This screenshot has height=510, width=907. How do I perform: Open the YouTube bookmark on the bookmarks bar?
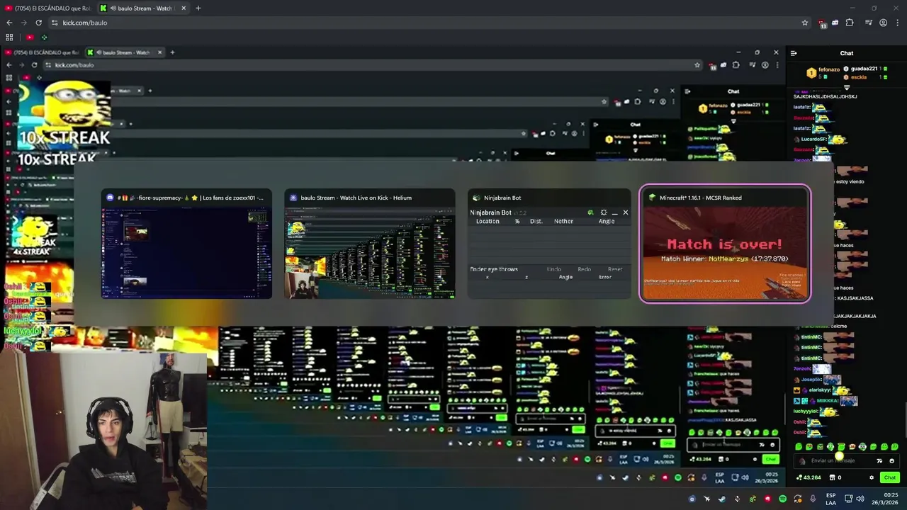[x=29, y=38]
